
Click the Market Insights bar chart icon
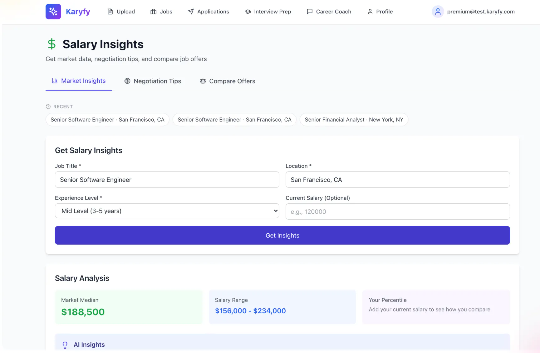pyautogui.click(x=55, y=81)
